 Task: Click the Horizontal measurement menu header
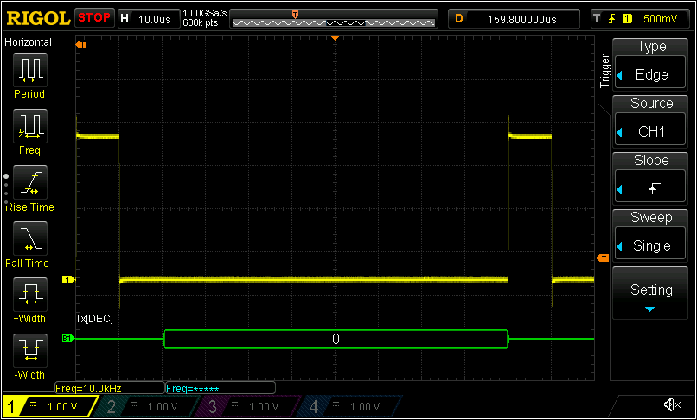click(x=28, y=42)
